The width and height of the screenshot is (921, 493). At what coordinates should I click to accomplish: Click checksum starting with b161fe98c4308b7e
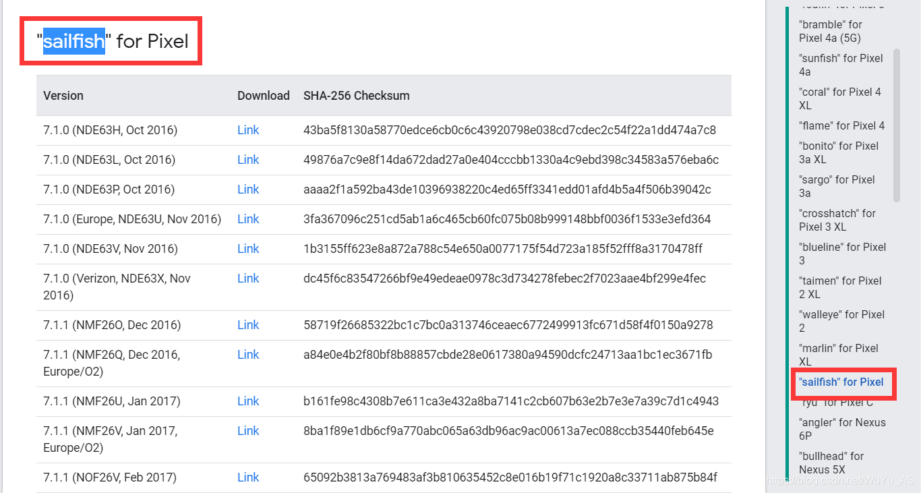pos(511,401)
